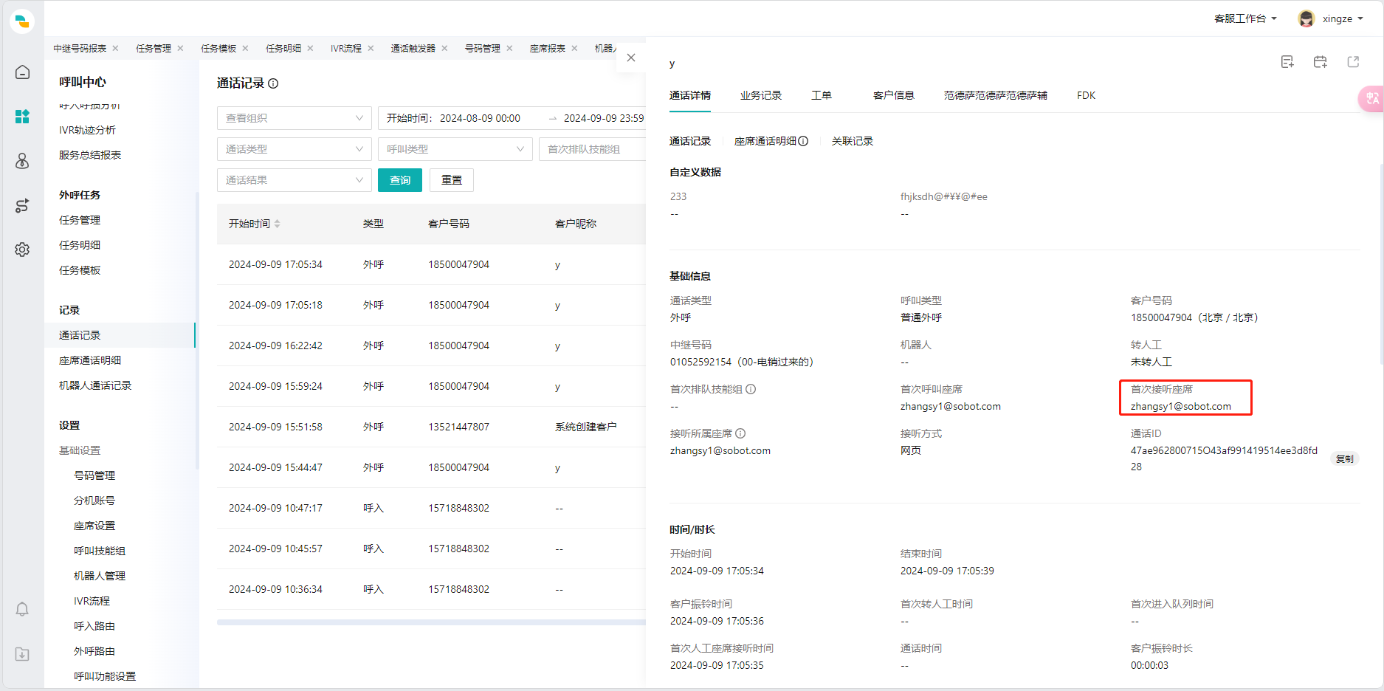The width and height of the screenshot is (1384, 691).
Task: Open the notification bell sidebar icon
Action: click(22, 609)
